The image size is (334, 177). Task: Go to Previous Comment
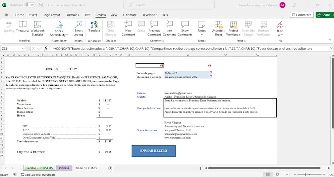point(154,29)
